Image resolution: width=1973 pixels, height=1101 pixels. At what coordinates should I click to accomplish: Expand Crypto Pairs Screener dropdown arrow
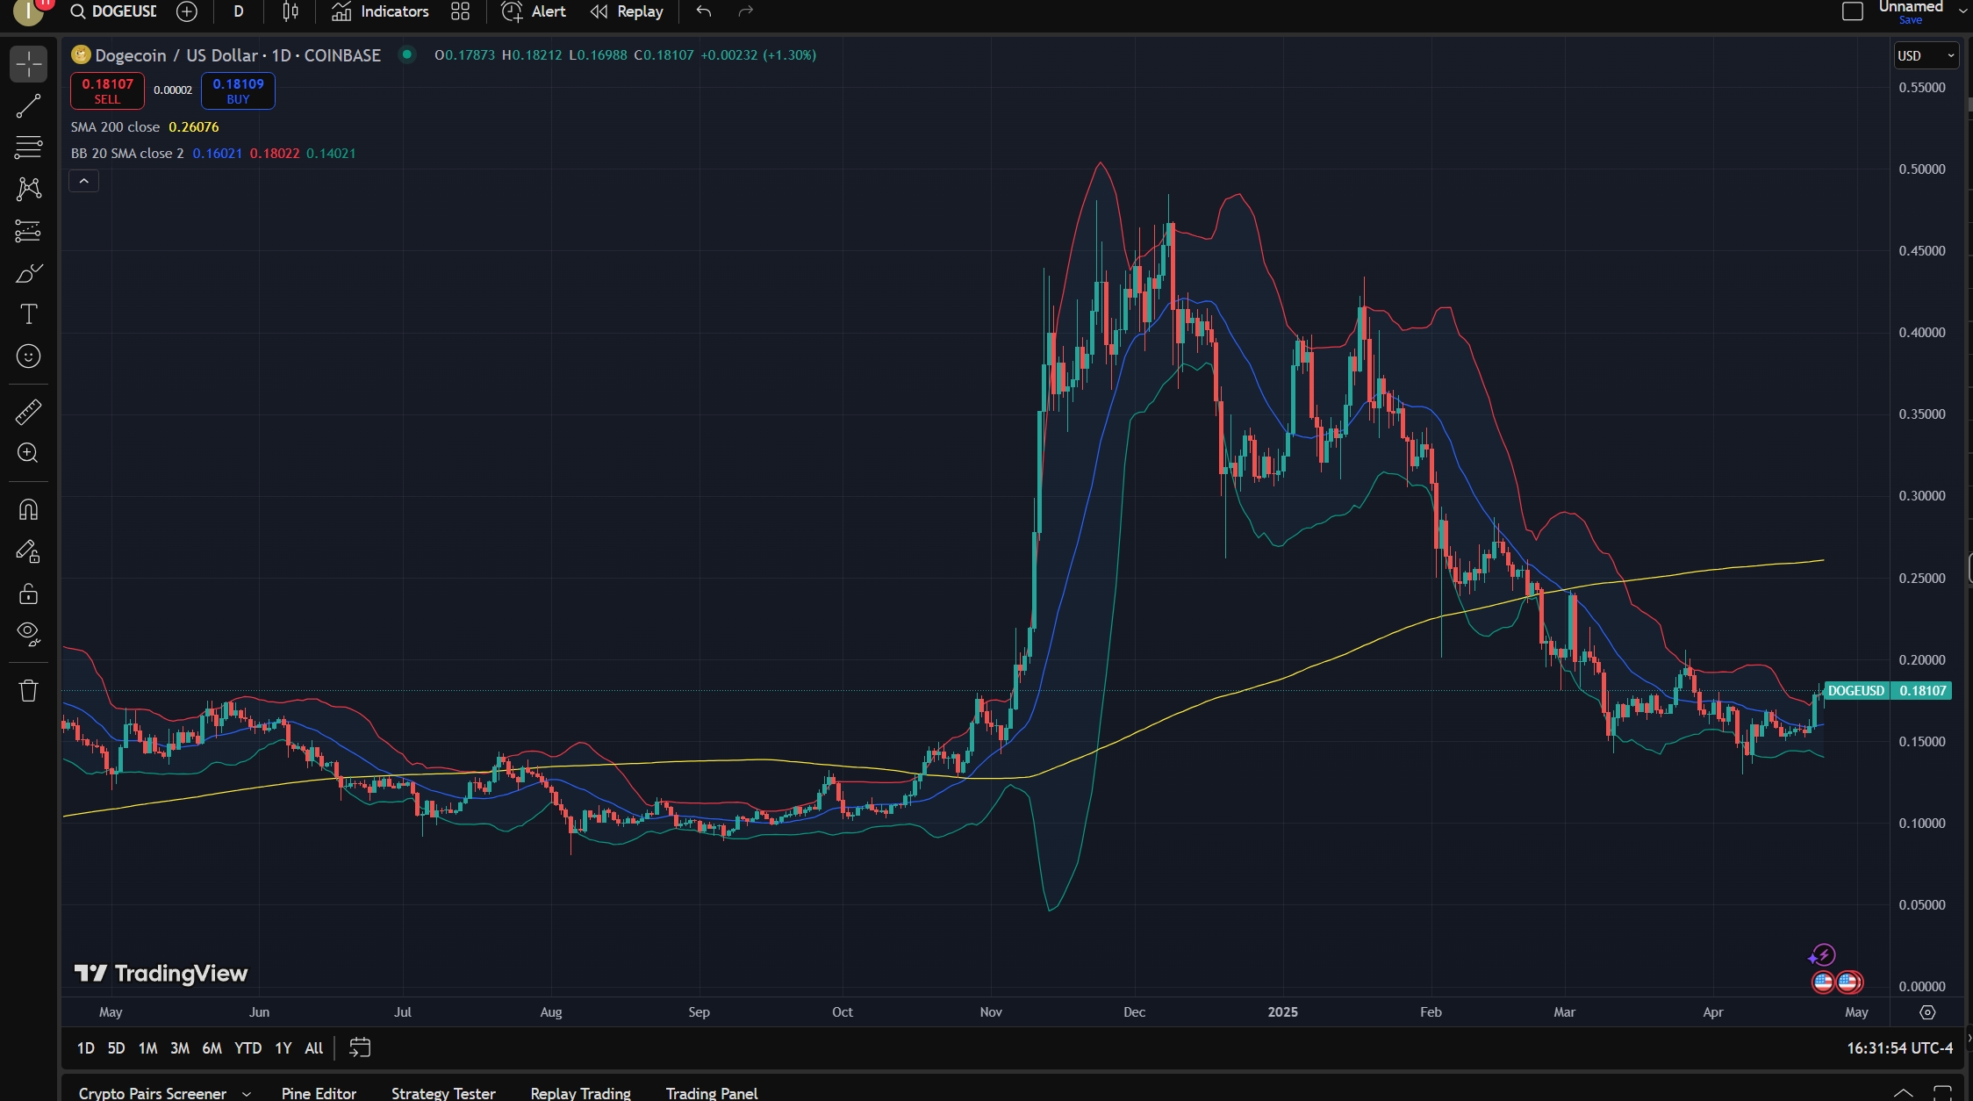click(x=247, y=1093)
